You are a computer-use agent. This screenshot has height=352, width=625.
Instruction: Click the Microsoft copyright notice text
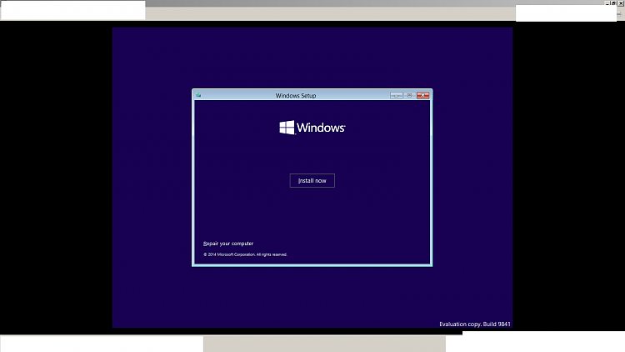(245, 254)
